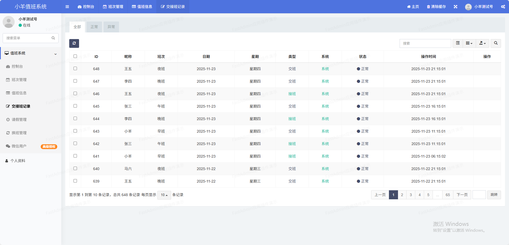
Task: Tick the checkbox for row ID 643
Action: [75, 131]
